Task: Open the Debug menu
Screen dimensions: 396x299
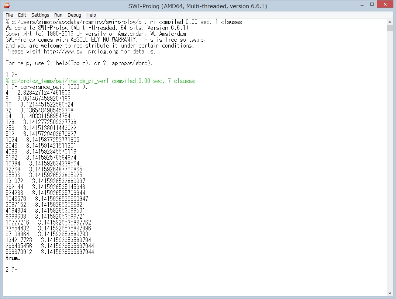Action: click(74, 15)
